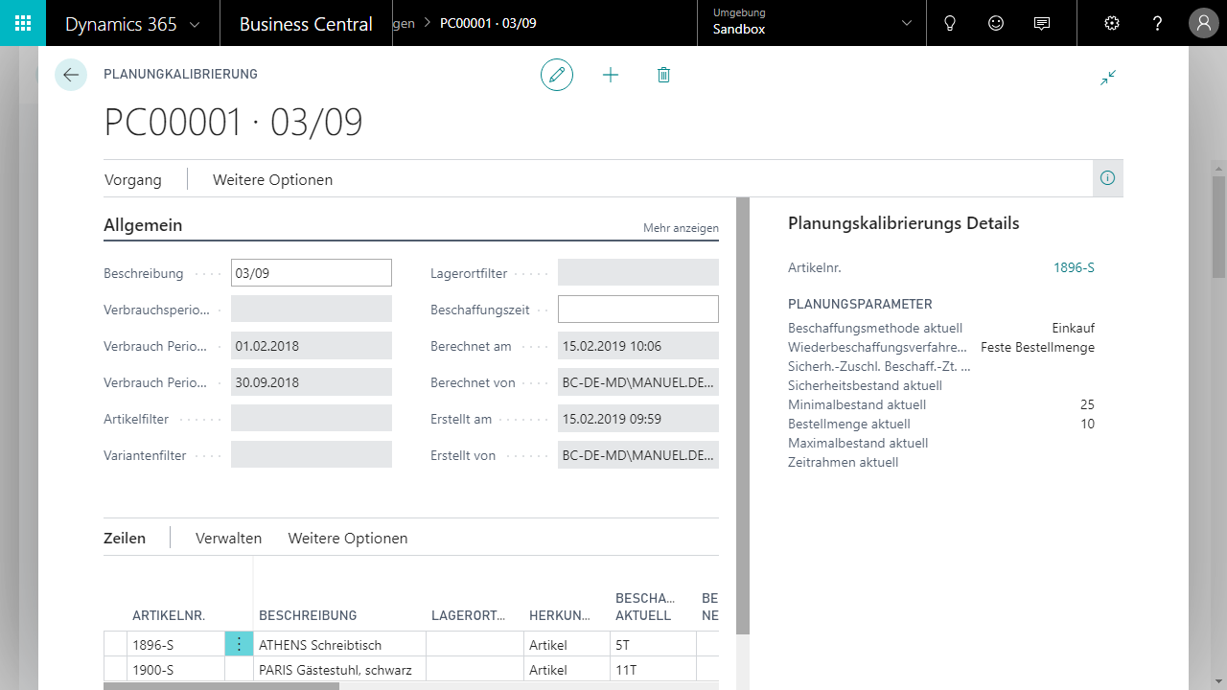1227x690 pixels.
Task: Open row menu for 1896-S
Action: click(x=240, y=645)
